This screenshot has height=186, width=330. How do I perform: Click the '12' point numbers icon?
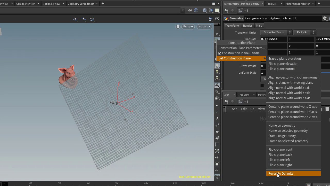[x=217, y=125]
